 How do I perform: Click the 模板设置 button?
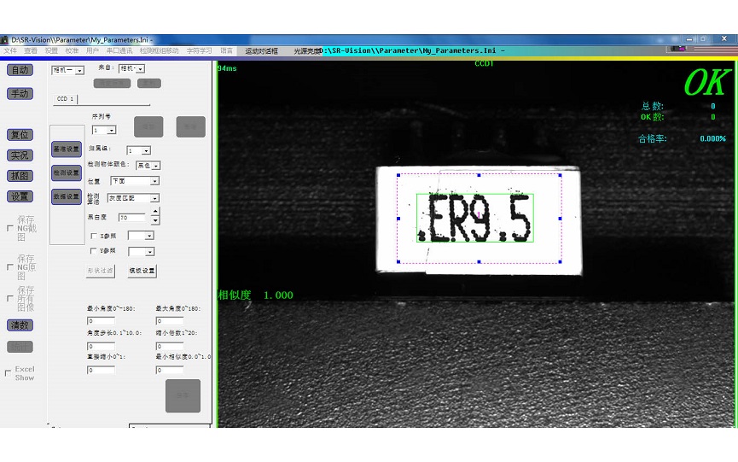tap(142, 271)
